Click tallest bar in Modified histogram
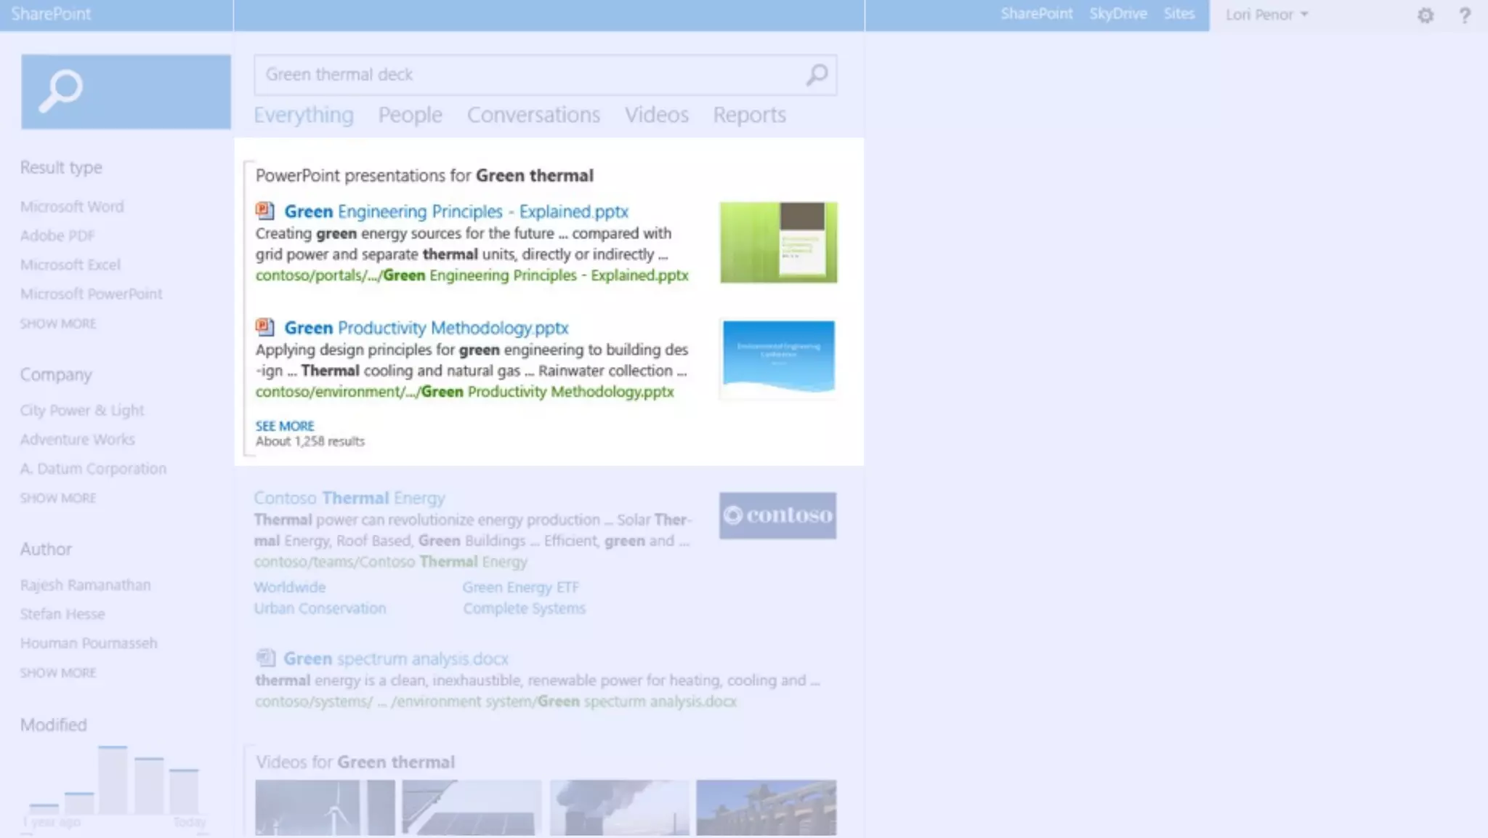The height and width of the screenshot is (838, 1488). point(113,779)
